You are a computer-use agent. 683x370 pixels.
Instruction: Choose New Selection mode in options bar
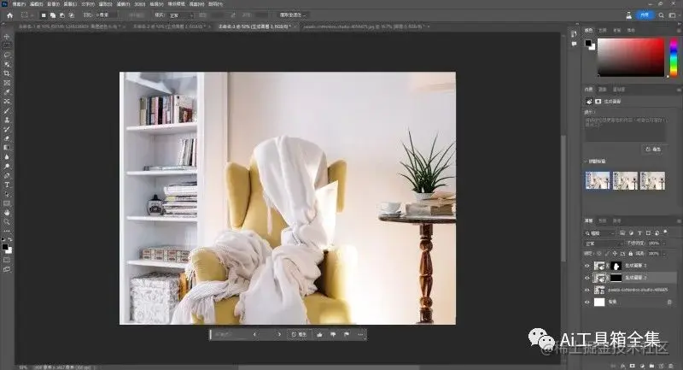point(44,15)
